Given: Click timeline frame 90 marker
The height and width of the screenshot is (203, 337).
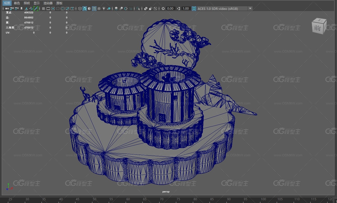Looking at the screenshot, I should tap(229, 199).
